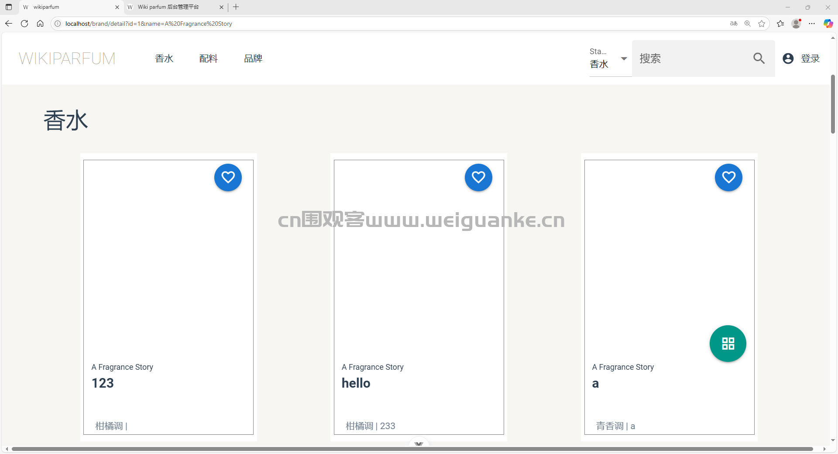This screenshot has height=454, width=838.
Task: Open the tab actions menu icon
Action: pos(9,7)
